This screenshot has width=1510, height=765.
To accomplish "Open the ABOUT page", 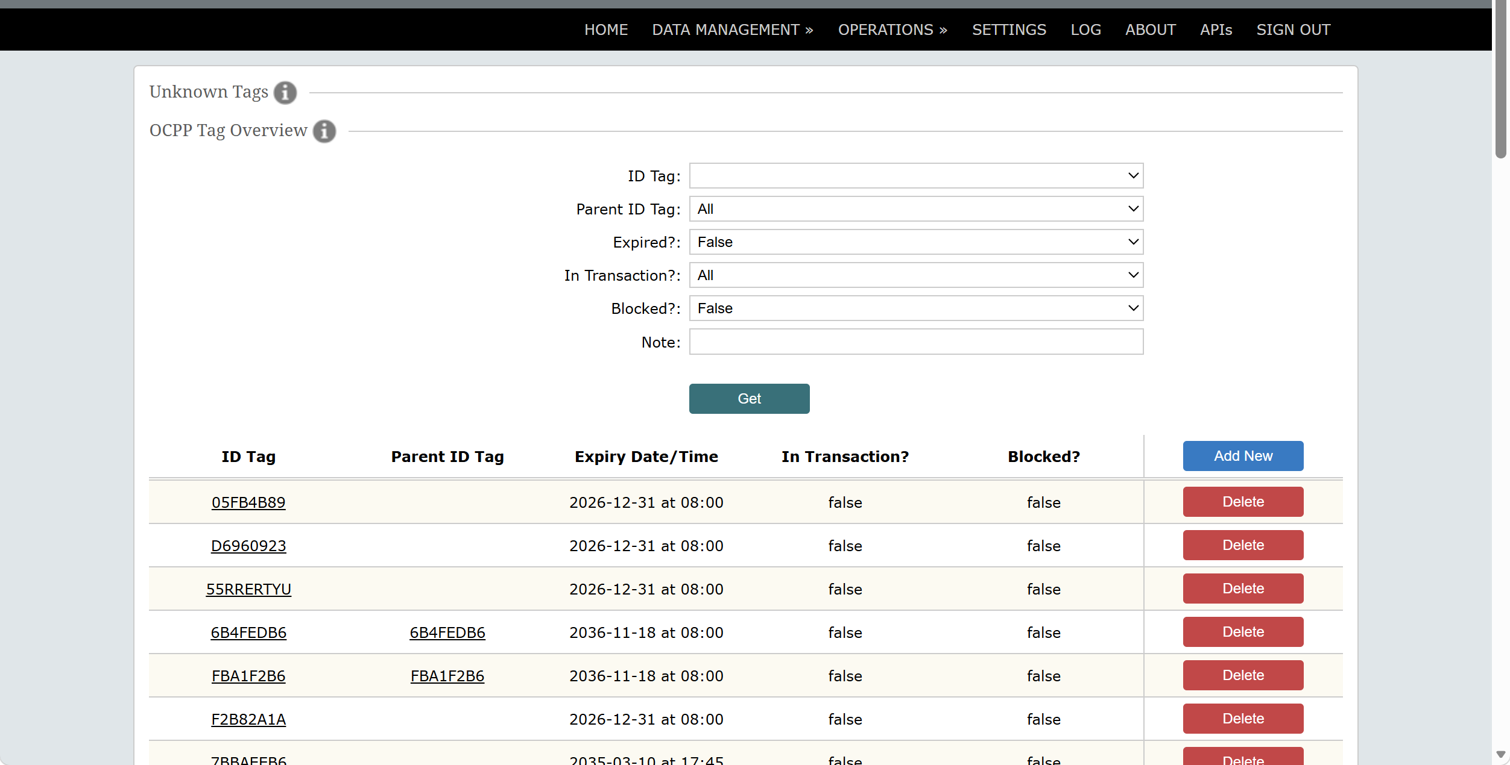I will point(1150,30).
